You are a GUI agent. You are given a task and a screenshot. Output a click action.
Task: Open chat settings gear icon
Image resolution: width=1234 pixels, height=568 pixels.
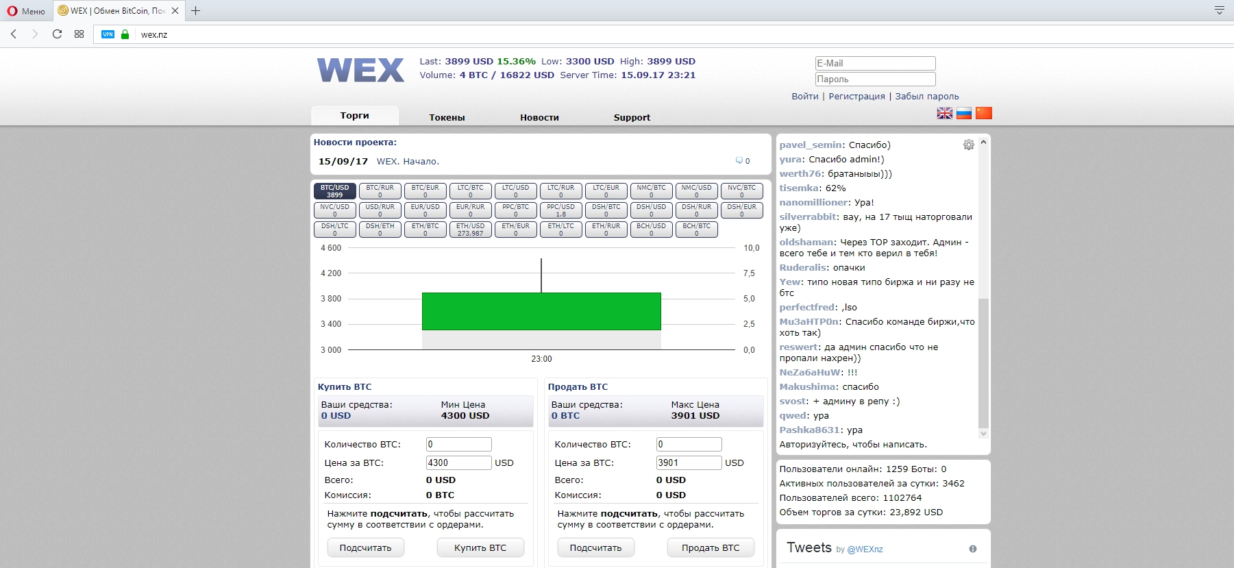[x=969, y=145]
